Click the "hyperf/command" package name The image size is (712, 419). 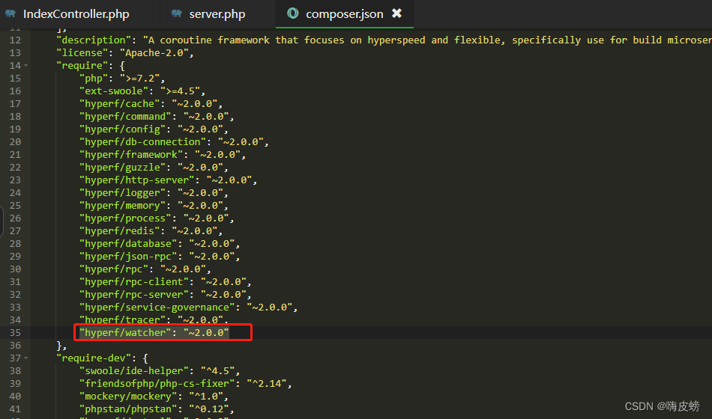click(x=125, y=116)
